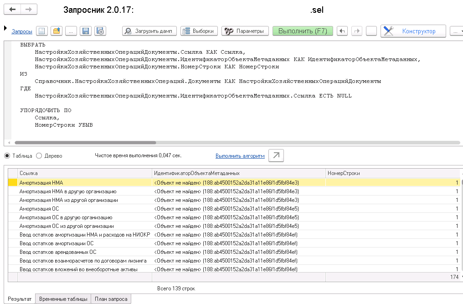Select row Ввод остатков амортизации НМА и расходов на НИОКР
This screenshot has height=304, width=463.
[235, 235]
